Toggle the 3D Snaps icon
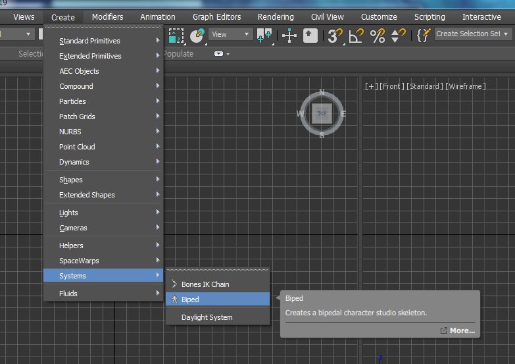Screen dimensions: 515x364 click(x=335, y=35)
